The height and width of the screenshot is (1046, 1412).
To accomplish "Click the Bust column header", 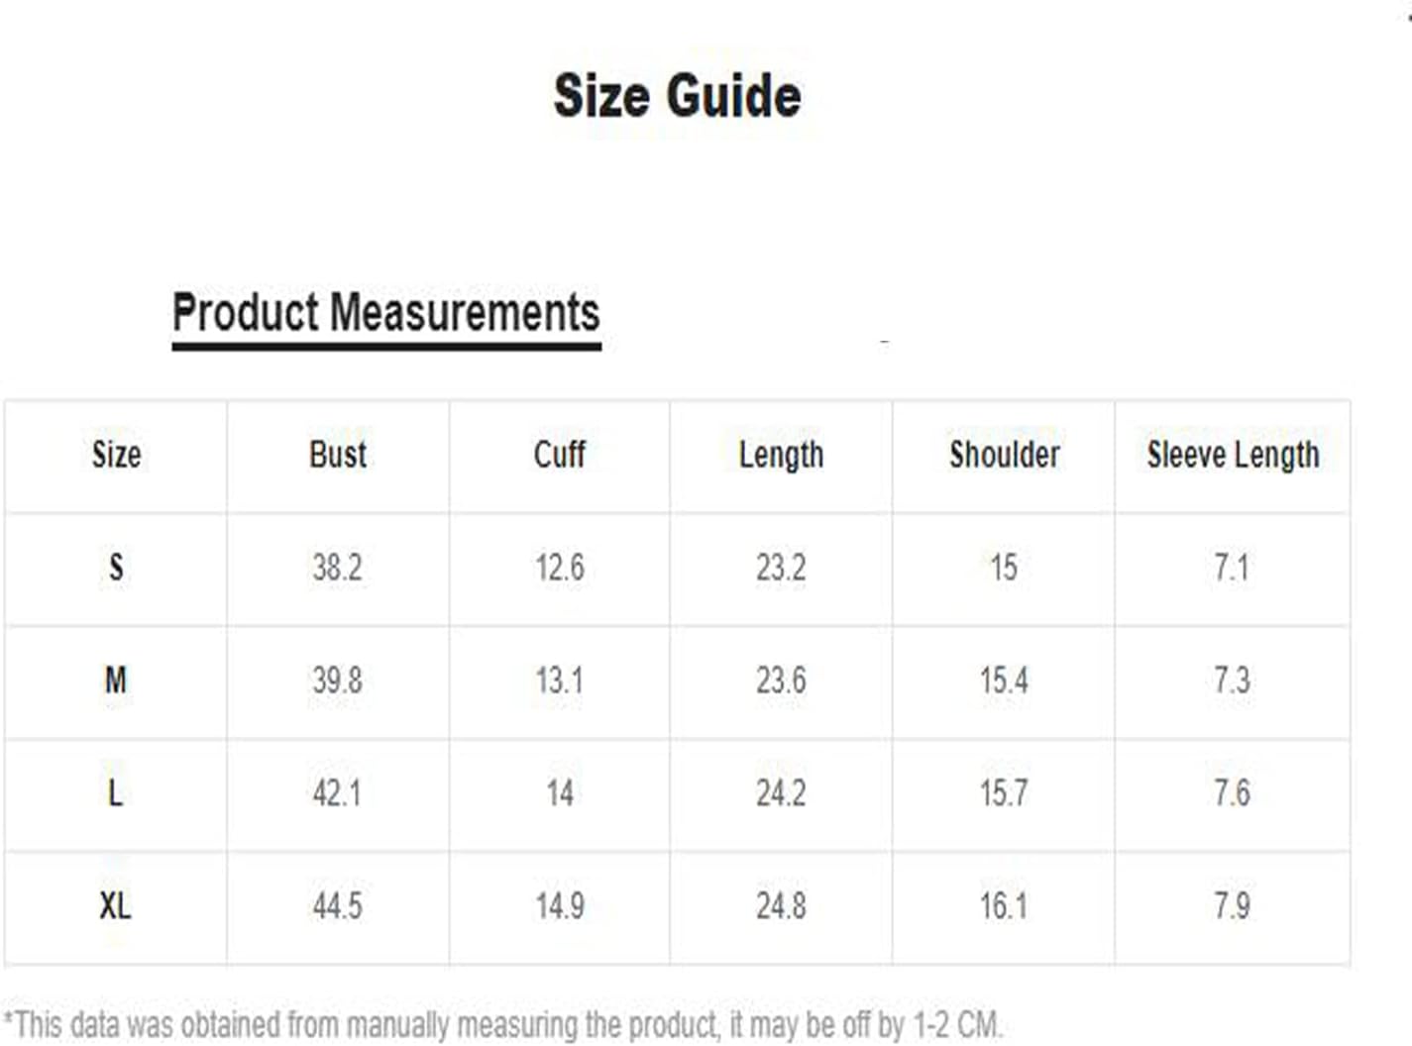I will pyautogui.click(x=338, y=455).
